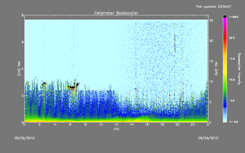Click the '18:' hour tick on UTC axis

pyautogui.click(x=163, y=125)
